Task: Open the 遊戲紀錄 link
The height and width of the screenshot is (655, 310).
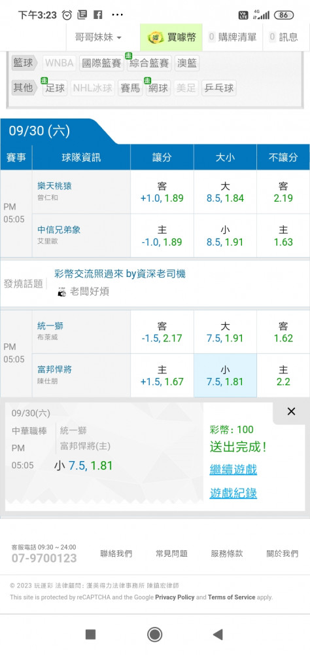Action: (233, 493)
